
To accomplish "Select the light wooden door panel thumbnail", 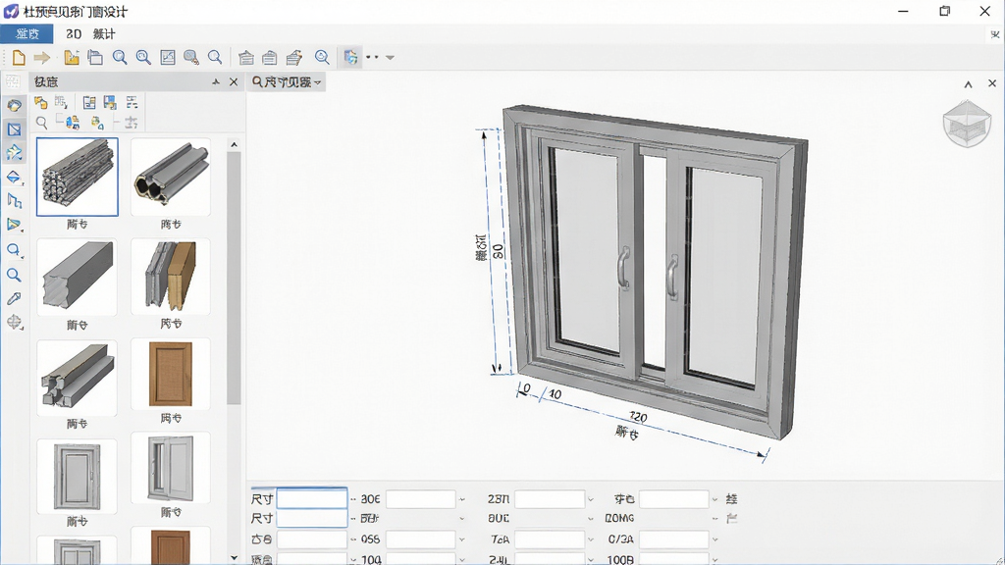I will (171, 374).
